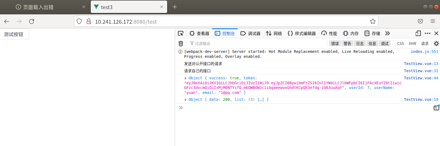440x146 pixels.
Task: Expand the Object with success token
Action: tap(186, 78)
